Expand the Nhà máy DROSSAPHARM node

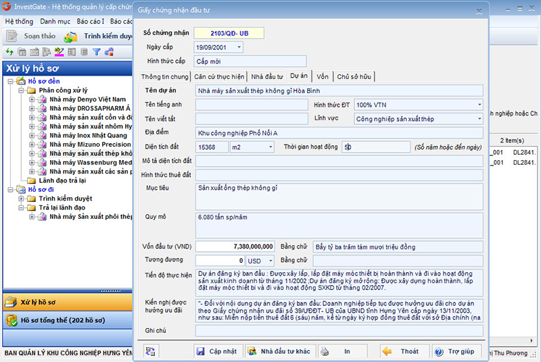tap(32, 109)
